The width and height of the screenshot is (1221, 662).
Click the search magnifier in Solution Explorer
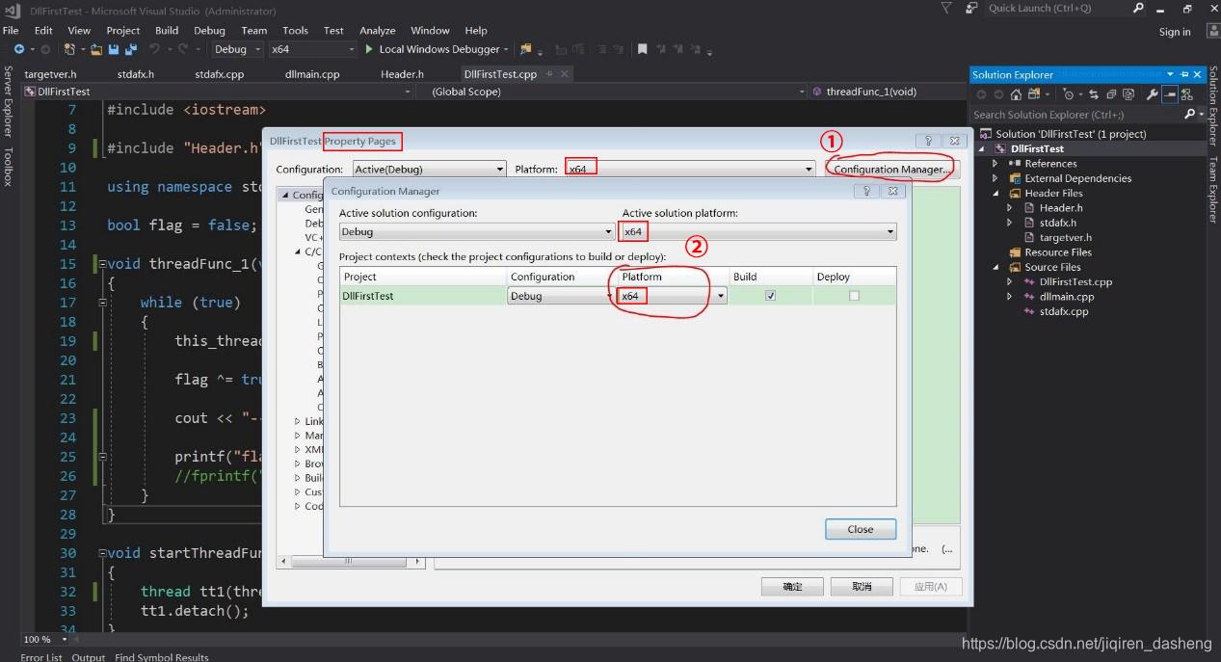[x=1189, y=115]
